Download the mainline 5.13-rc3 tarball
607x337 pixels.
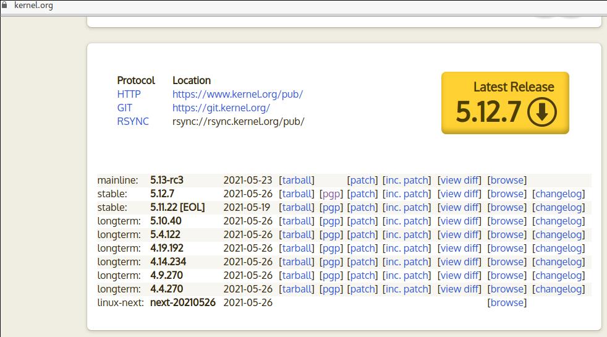pos(297,180)
